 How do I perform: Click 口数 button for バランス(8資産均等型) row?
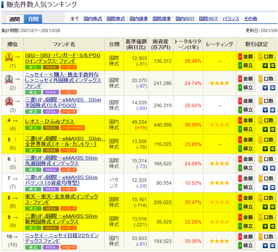click(267, 178)
